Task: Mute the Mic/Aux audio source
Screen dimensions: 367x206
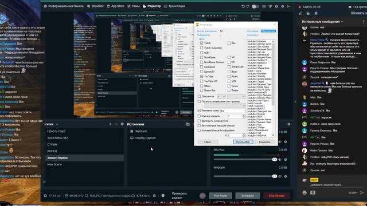Action: click(x=280, y=160)
